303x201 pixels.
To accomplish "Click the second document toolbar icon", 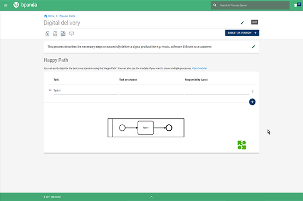I will click(x=55, y=34).
